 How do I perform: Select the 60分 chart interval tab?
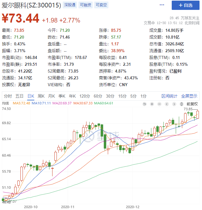(x=98, y=96)
